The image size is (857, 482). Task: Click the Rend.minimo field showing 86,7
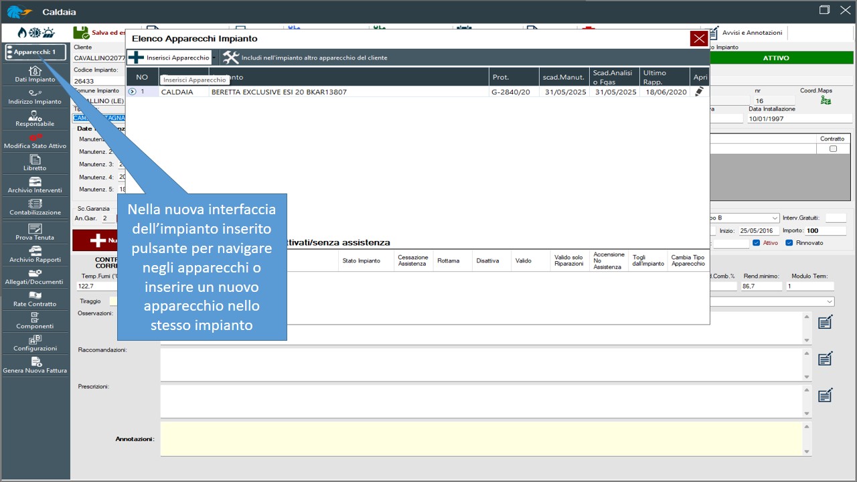pos(761,286)
